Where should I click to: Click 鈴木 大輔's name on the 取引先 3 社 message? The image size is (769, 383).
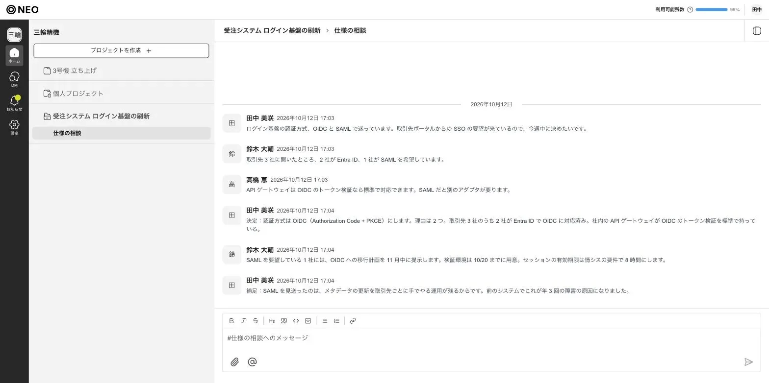tap(260, 149)
